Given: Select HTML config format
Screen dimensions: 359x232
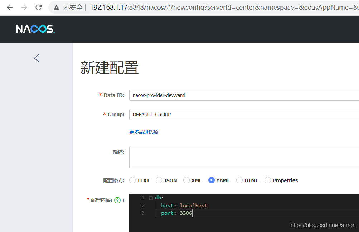Looking at the screenshot, I should pyautogui.click(x=239, y=180).
